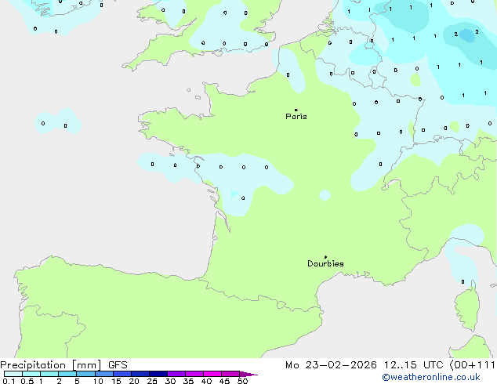Select the 2–5 mm legend color swatch
Viewport: 497px width, 384px height.
67,374
